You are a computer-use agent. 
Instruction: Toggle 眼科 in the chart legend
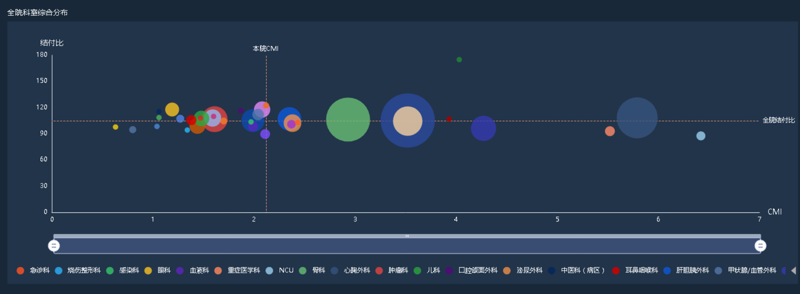pos(157,271)
